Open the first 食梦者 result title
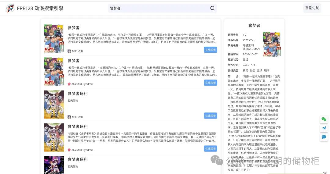The height and width of the screenshot is (174, 330). click(73, 28)
